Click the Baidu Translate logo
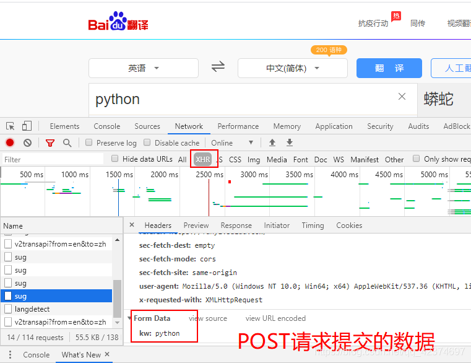471x363 pixels. point(118,21)
